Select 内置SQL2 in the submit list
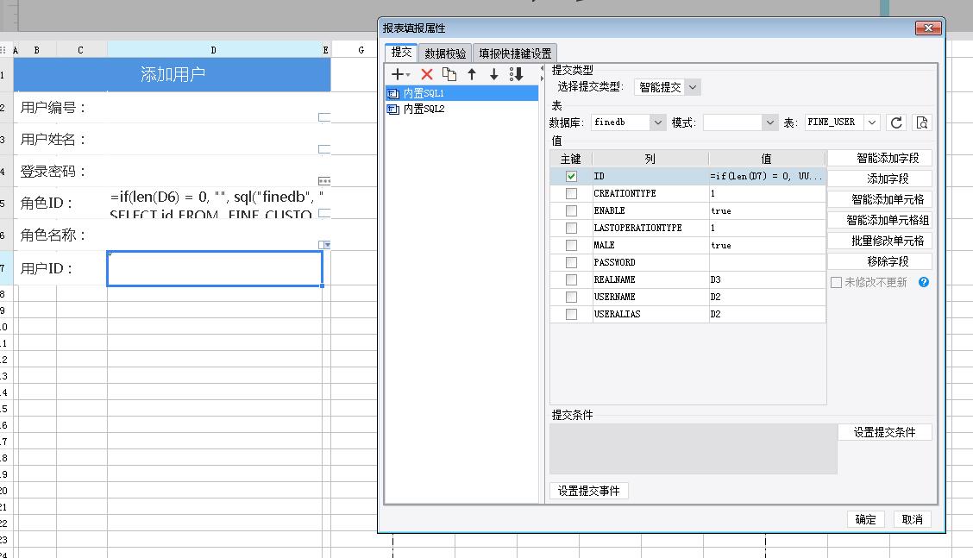 424,110
